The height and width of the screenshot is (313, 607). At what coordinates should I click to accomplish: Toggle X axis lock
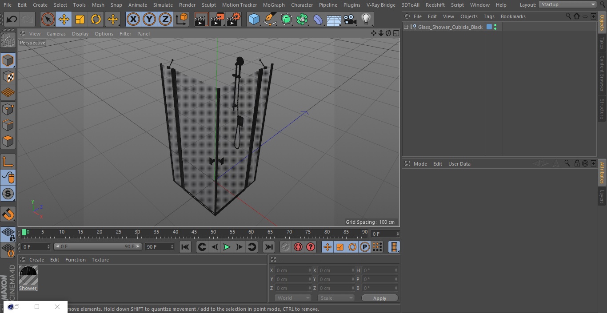coord(133,20)
